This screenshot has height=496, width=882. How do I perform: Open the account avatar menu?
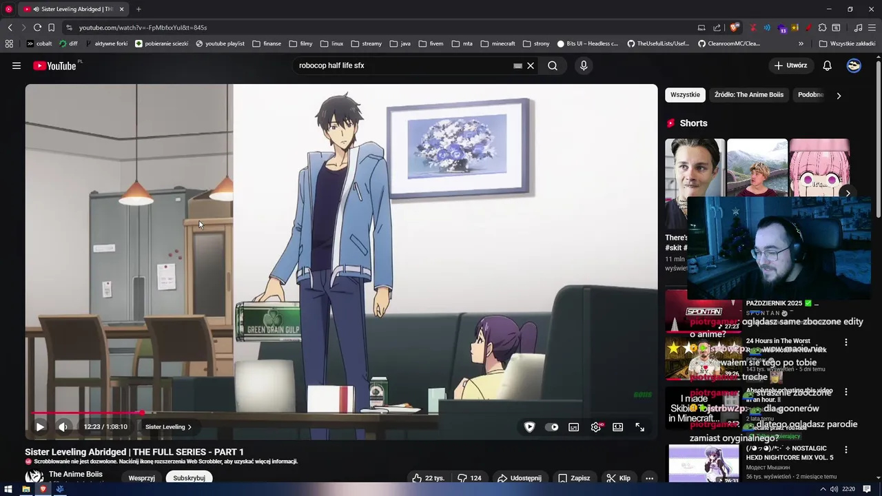[854, 65]
